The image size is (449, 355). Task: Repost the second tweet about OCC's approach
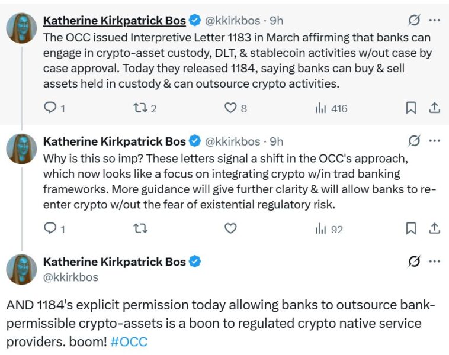click(140, 229)
